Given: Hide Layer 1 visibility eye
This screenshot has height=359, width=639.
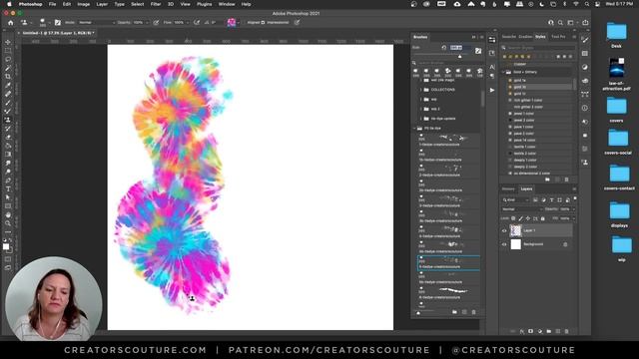Looking at the screenshot, I should tap(504, 230).
